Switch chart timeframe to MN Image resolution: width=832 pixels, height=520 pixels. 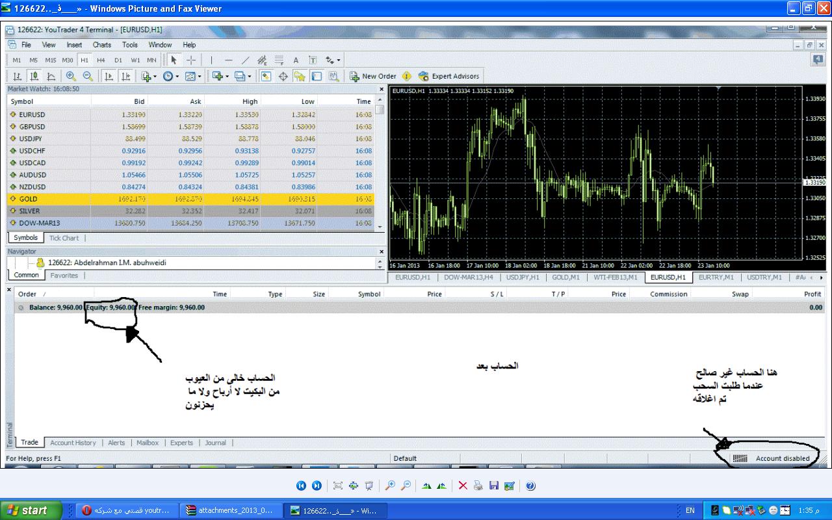point(151,60)
